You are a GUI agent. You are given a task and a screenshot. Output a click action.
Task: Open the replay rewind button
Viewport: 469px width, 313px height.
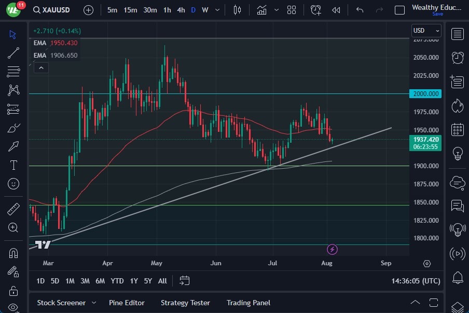(x=336, y=10)
